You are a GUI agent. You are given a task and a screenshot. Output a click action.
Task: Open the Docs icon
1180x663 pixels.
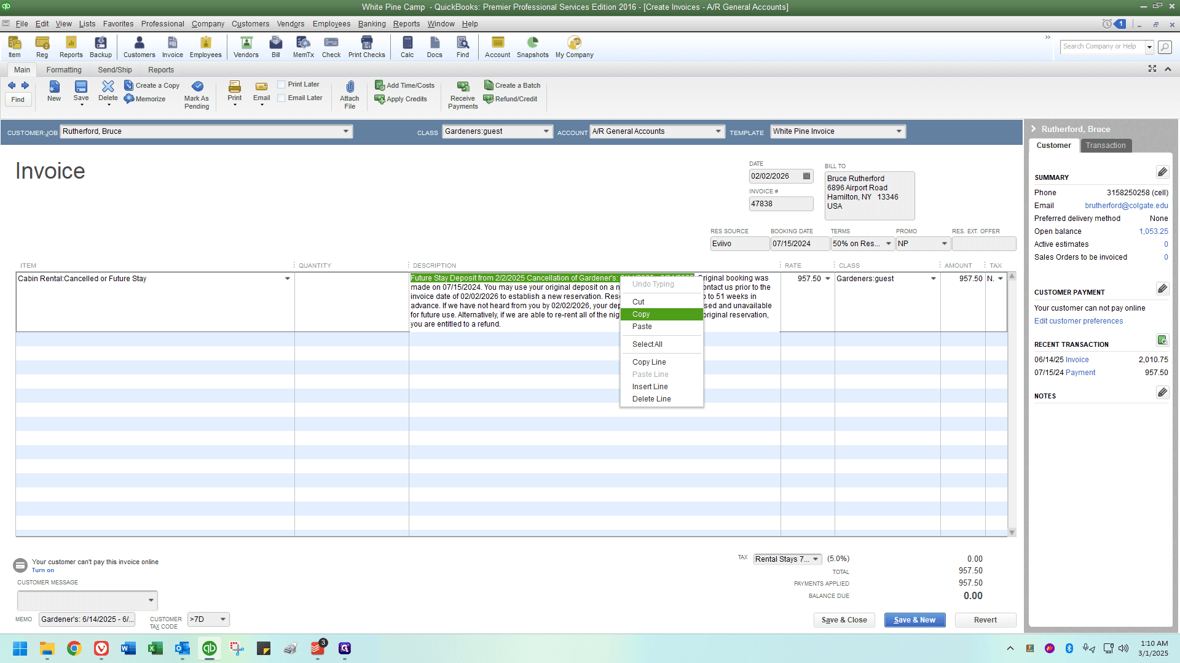[x=435, y=47]
